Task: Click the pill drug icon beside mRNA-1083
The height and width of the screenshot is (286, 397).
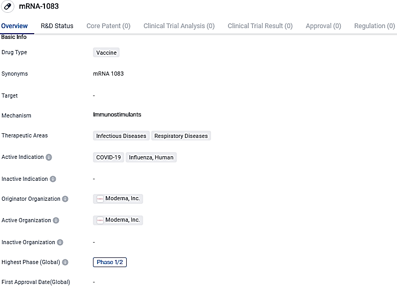Action: tap(8, 7)
